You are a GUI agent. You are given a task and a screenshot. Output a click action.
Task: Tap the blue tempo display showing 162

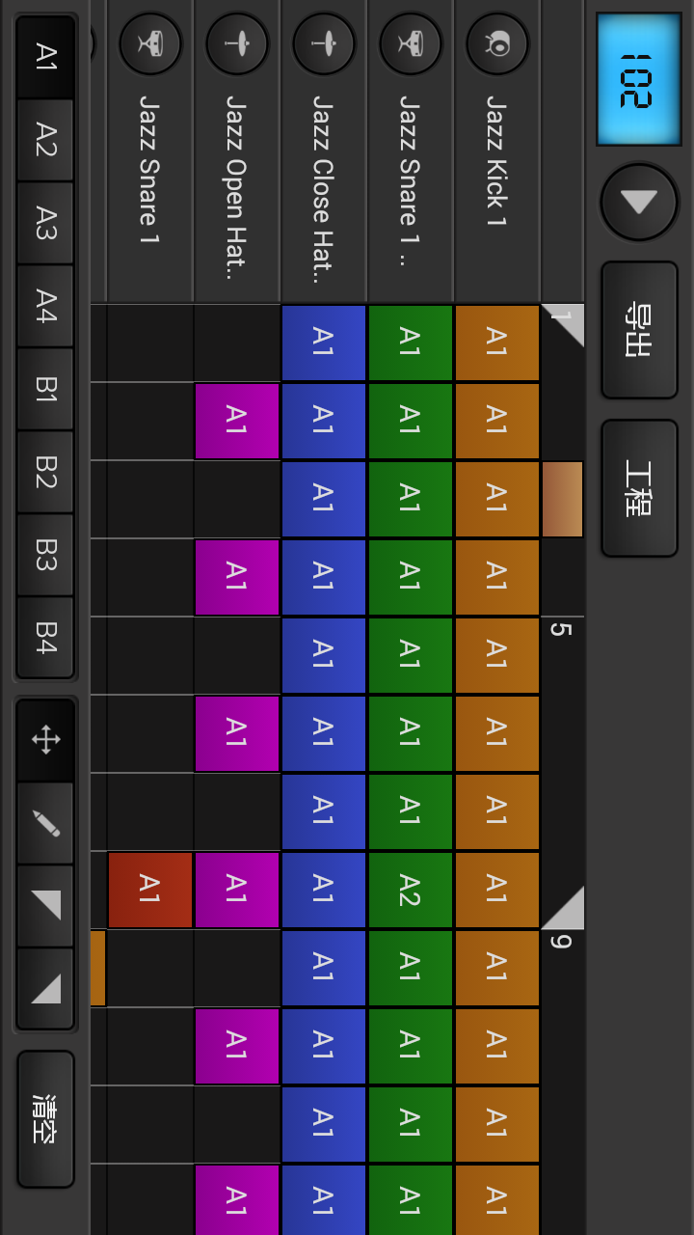(638, 80)
